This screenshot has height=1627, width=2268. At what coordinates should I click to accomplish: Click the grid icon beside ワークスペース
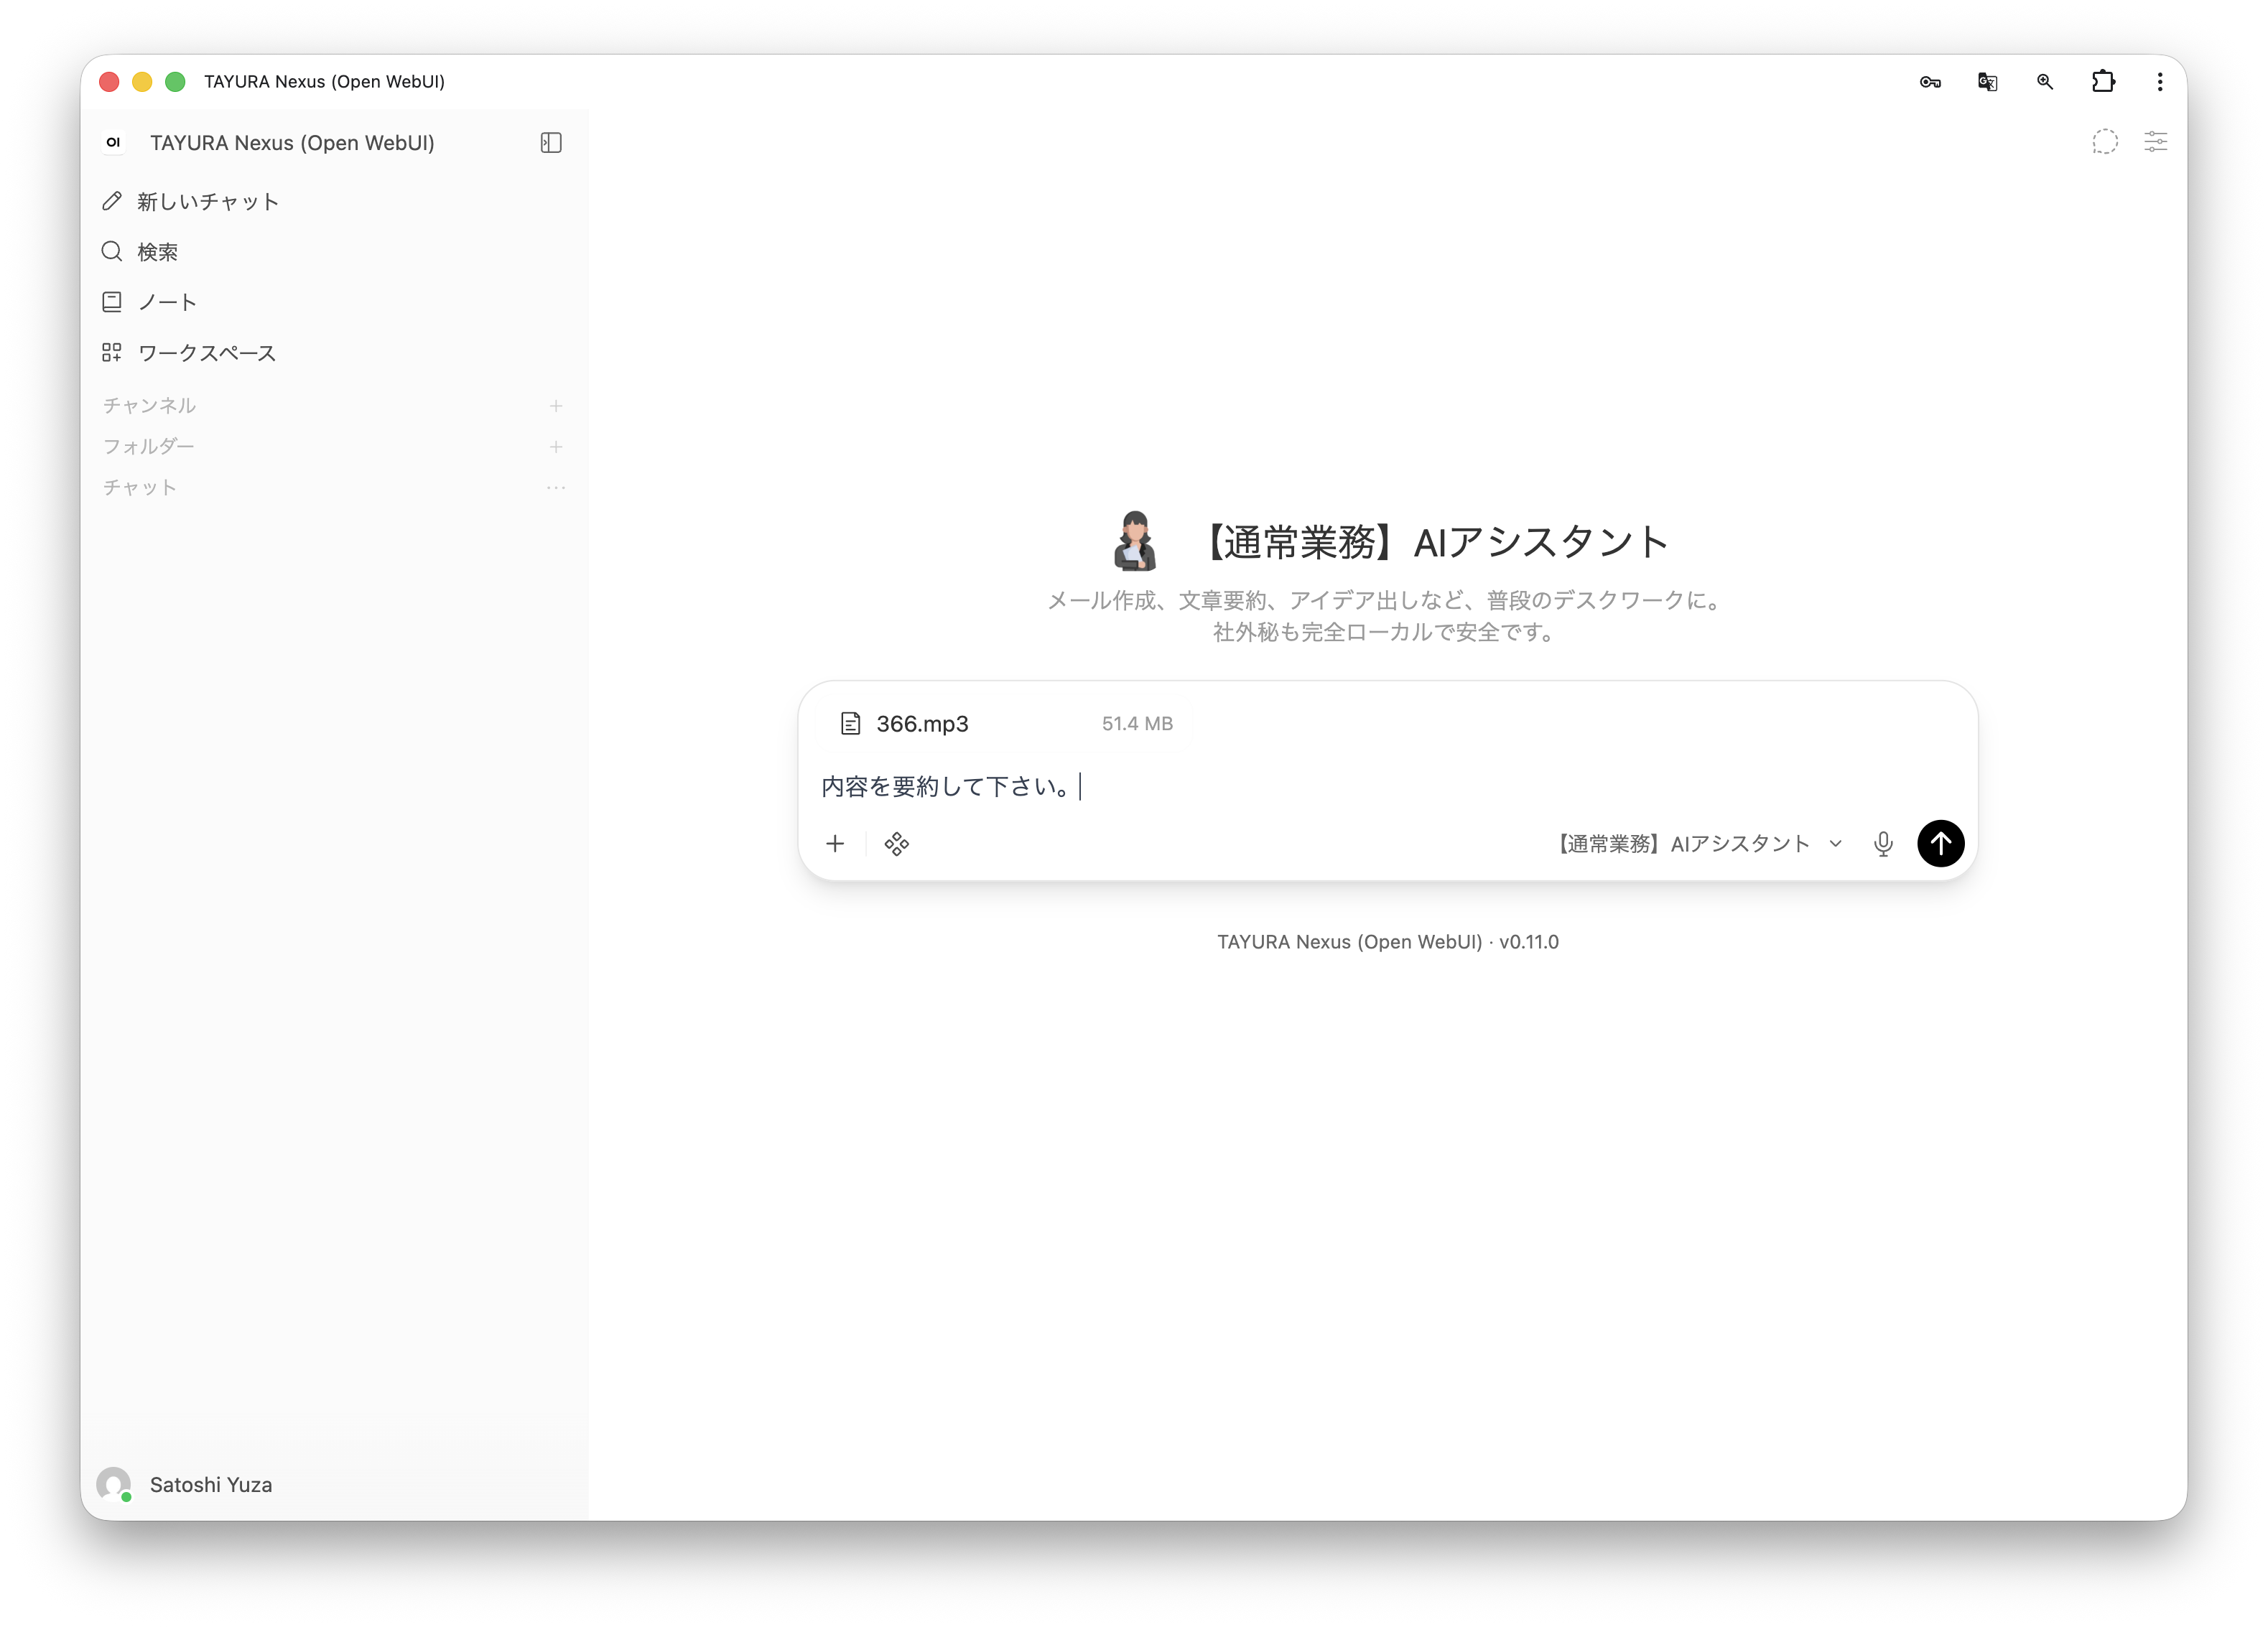(x=112, y=353)
